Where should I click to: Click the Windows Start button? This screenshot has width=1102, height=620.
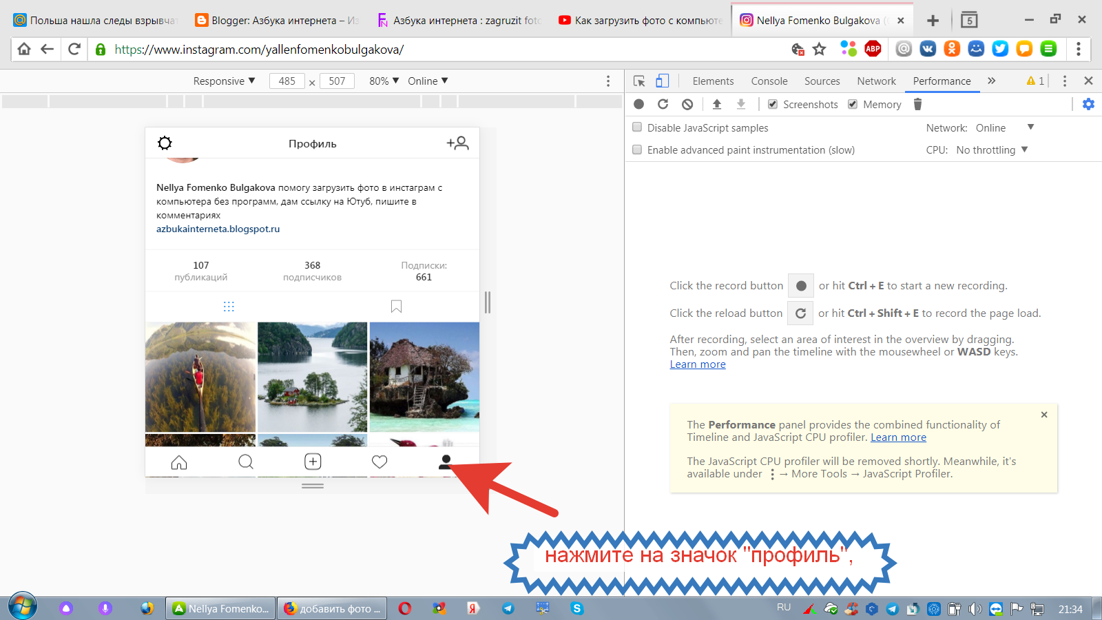[23, 607]
